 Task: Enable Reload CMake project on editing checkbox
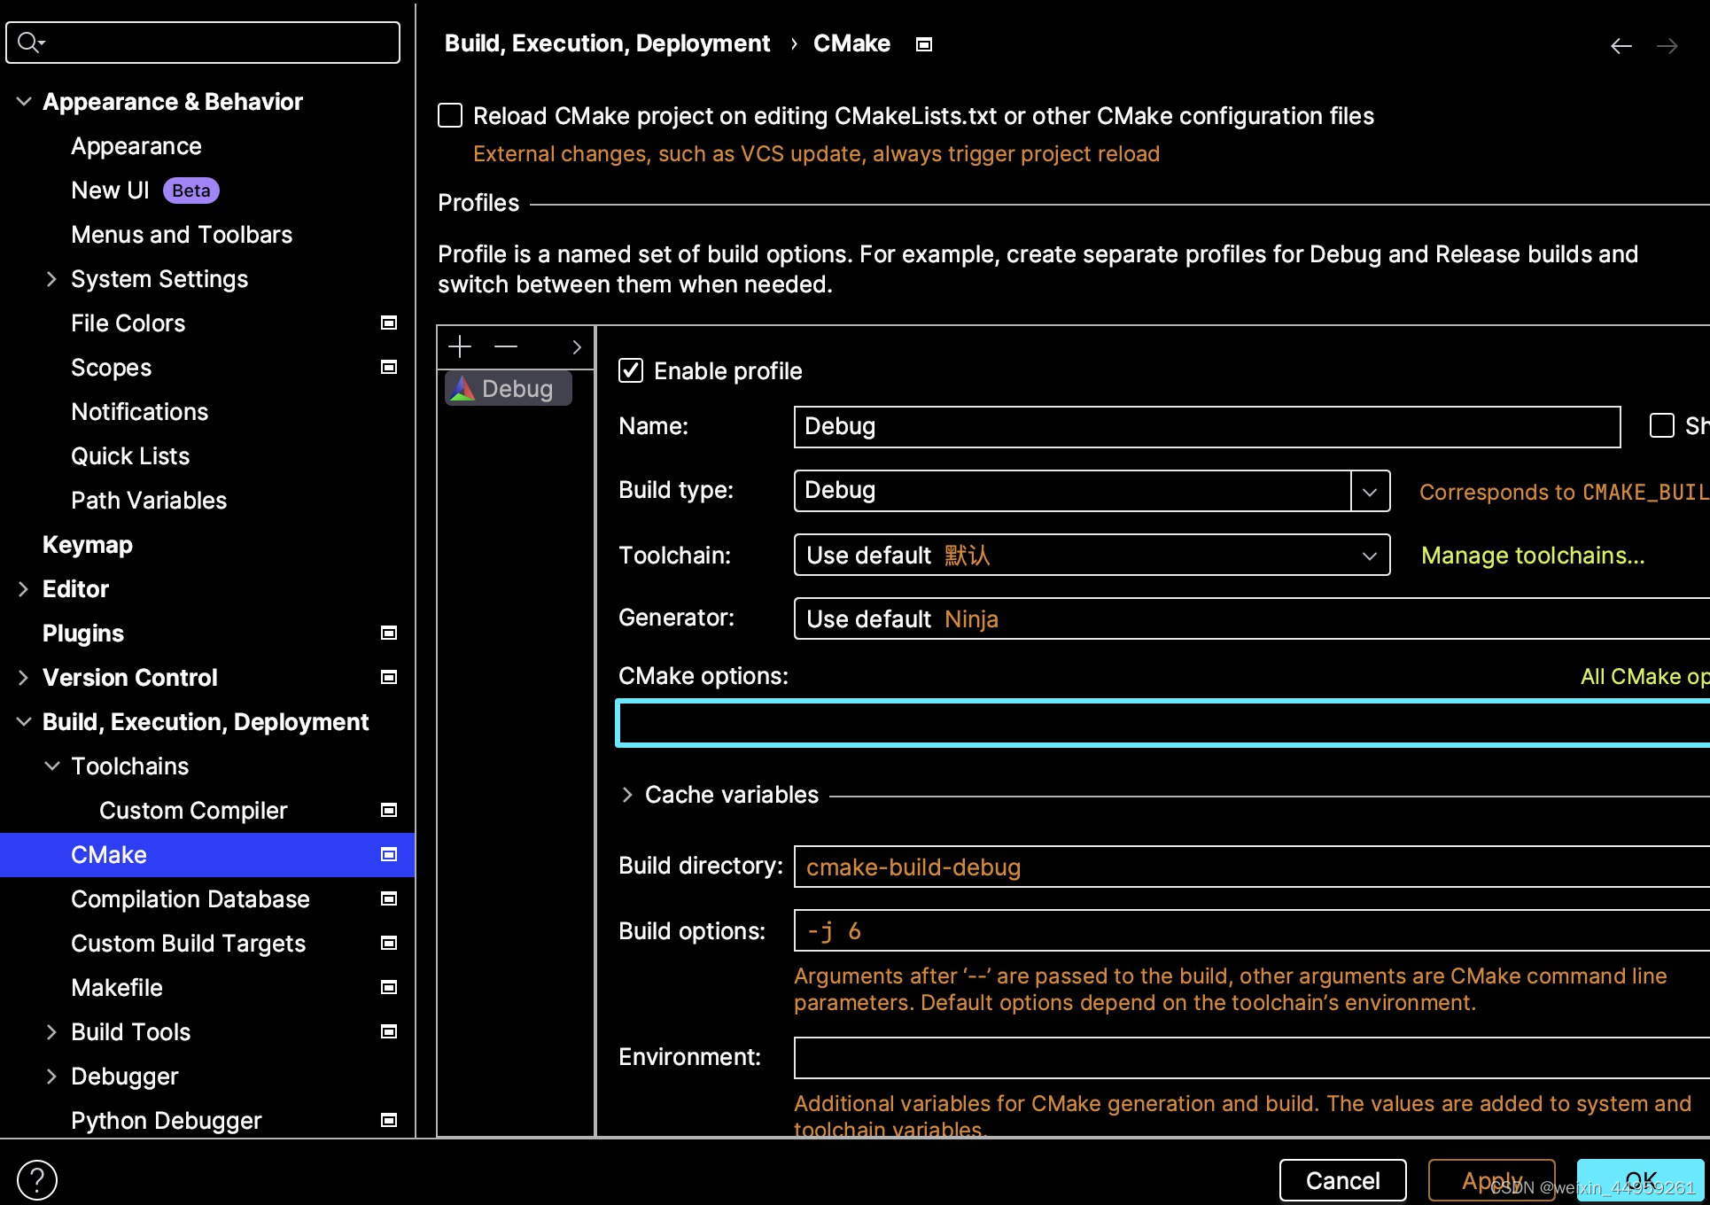450,115
